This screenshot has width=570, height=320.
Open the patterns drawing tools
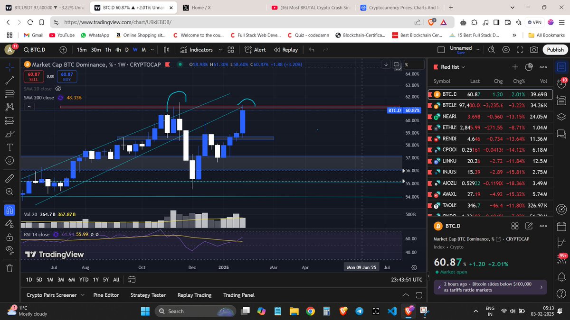coord(9,107)
